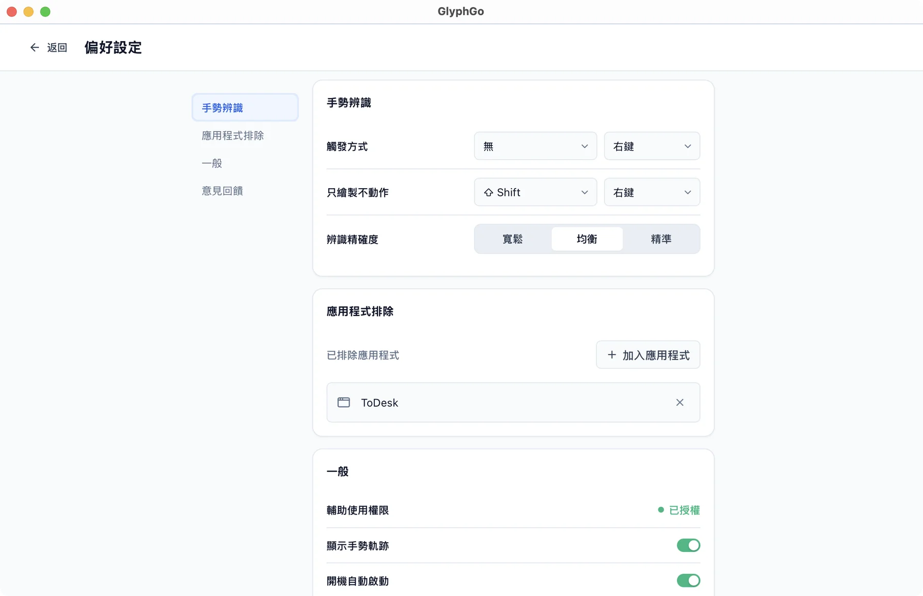The height and width of the screenshot is (596, 923).
Task: Click the ToDesk window icon
Action: [344, 403]
